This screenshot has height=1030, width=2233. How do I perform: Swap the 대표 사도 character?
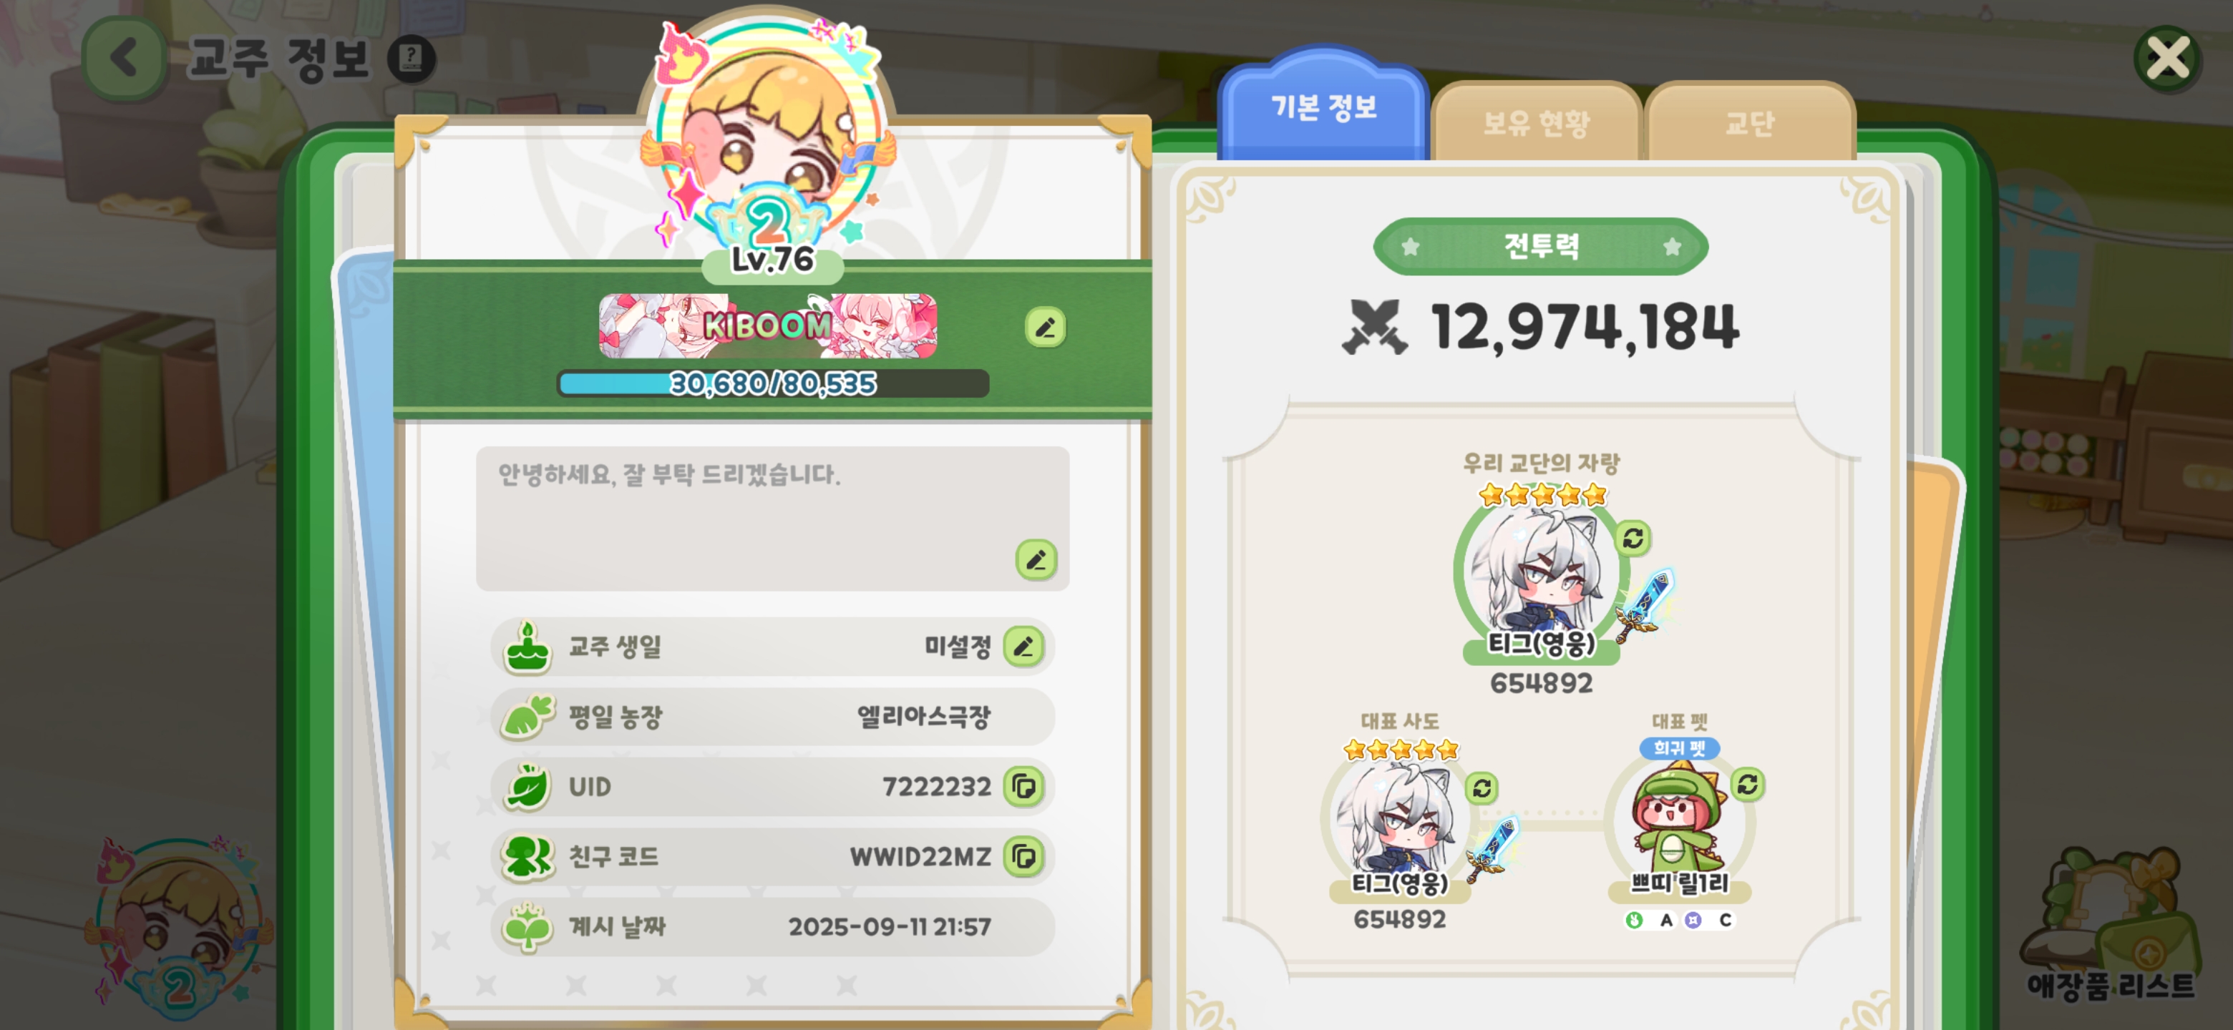point(1482,788)
